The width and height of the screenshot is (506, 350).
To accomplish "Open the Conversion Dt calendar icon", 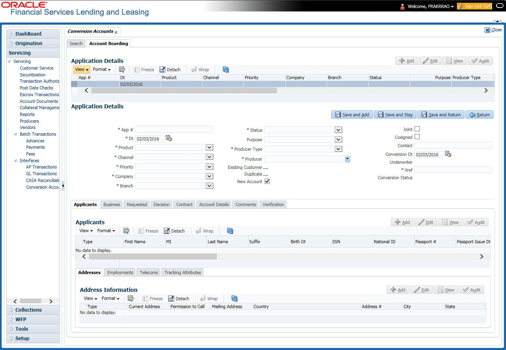I will tap(448, 154).
